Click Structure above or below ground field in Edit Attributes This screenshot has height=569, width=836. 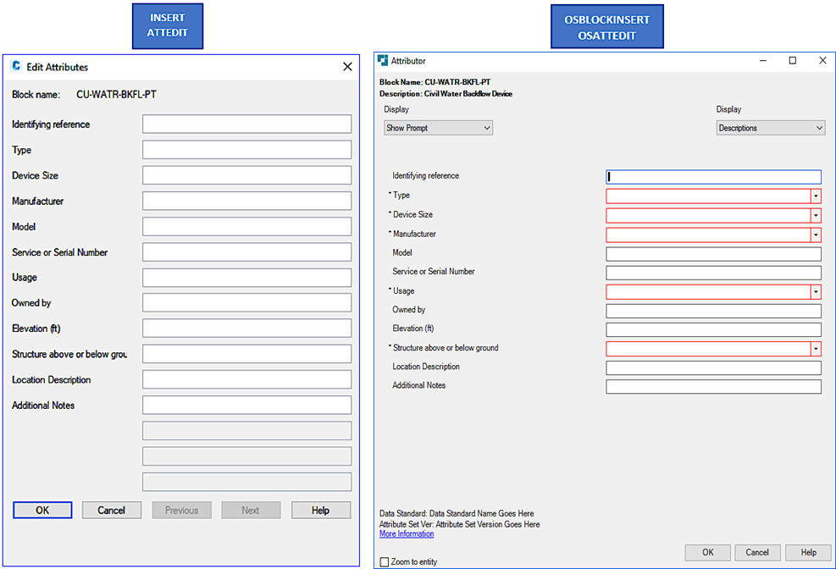246,354
